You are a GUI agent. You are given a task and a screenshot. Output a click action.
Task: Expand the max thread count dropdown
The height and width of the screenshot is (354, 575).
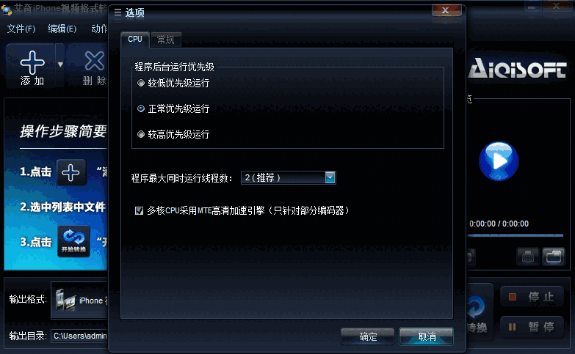click(x=330, y=177)
